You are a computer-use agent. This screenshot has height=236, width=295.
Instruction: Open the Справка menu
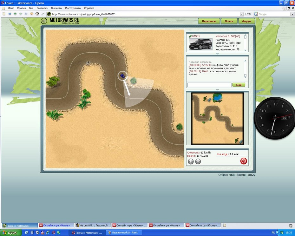point(89,8)
